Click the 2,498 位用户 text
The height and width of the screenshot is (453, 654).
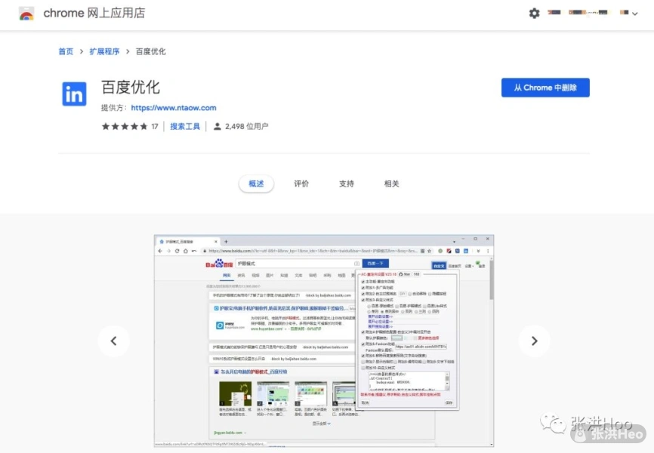pyautogui.click(x=246, y=126)
